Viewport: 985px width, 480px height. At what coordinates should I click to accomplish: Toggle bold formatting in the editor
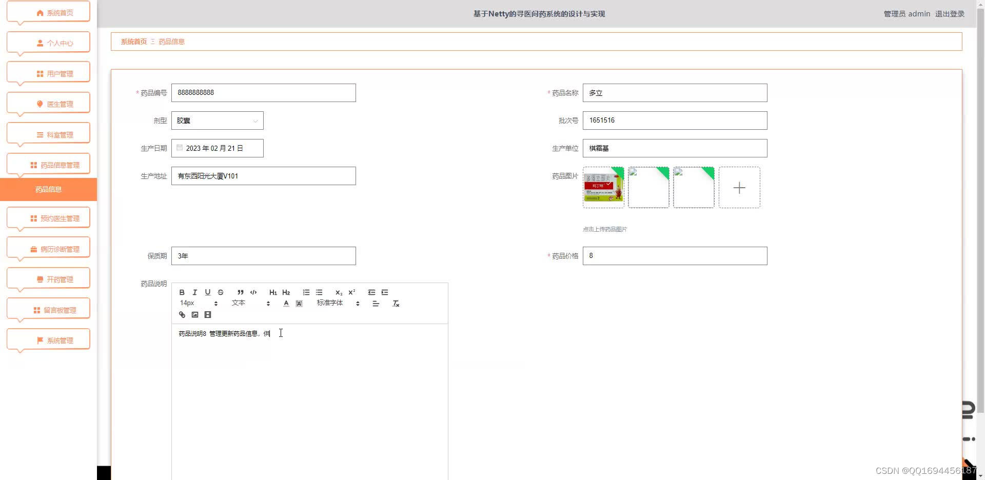(x=182, y=292)
